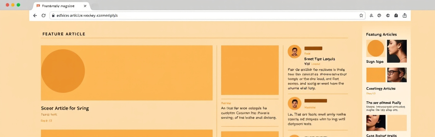Click the profile icon right of the star
435x137 pixels.
pyautogui.click(x=372, y=15)
